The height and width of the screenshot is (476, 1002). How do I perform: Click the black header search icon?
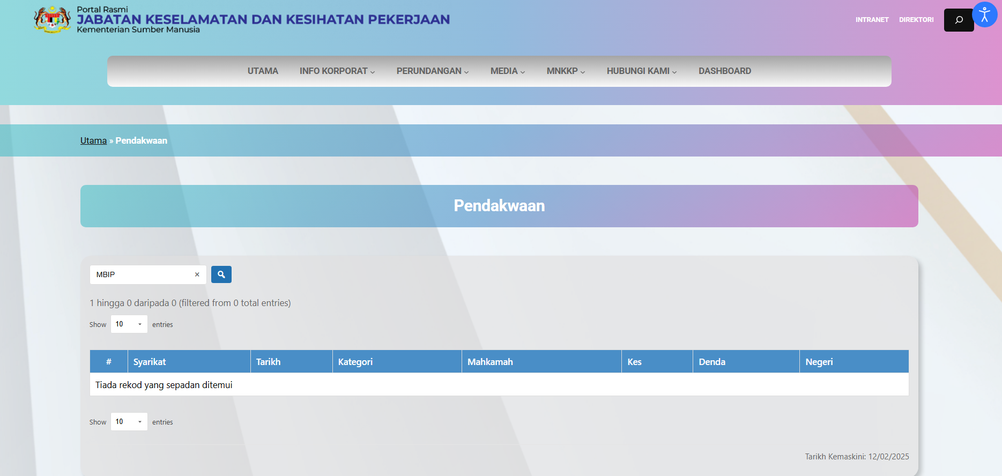click(x=959, y=20)
